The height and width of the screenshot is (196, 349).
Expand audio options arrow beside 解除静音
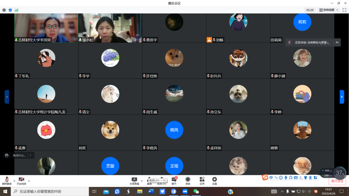[x=14, y=181]
